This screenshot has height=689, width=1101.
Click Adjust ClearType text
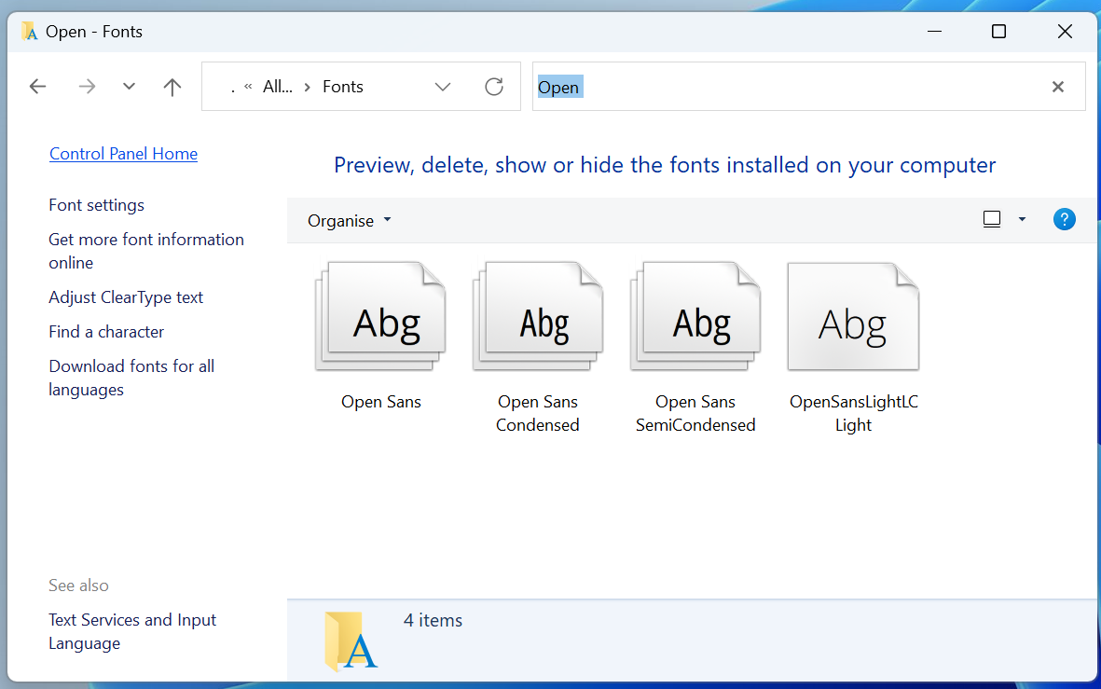point(126,297)
